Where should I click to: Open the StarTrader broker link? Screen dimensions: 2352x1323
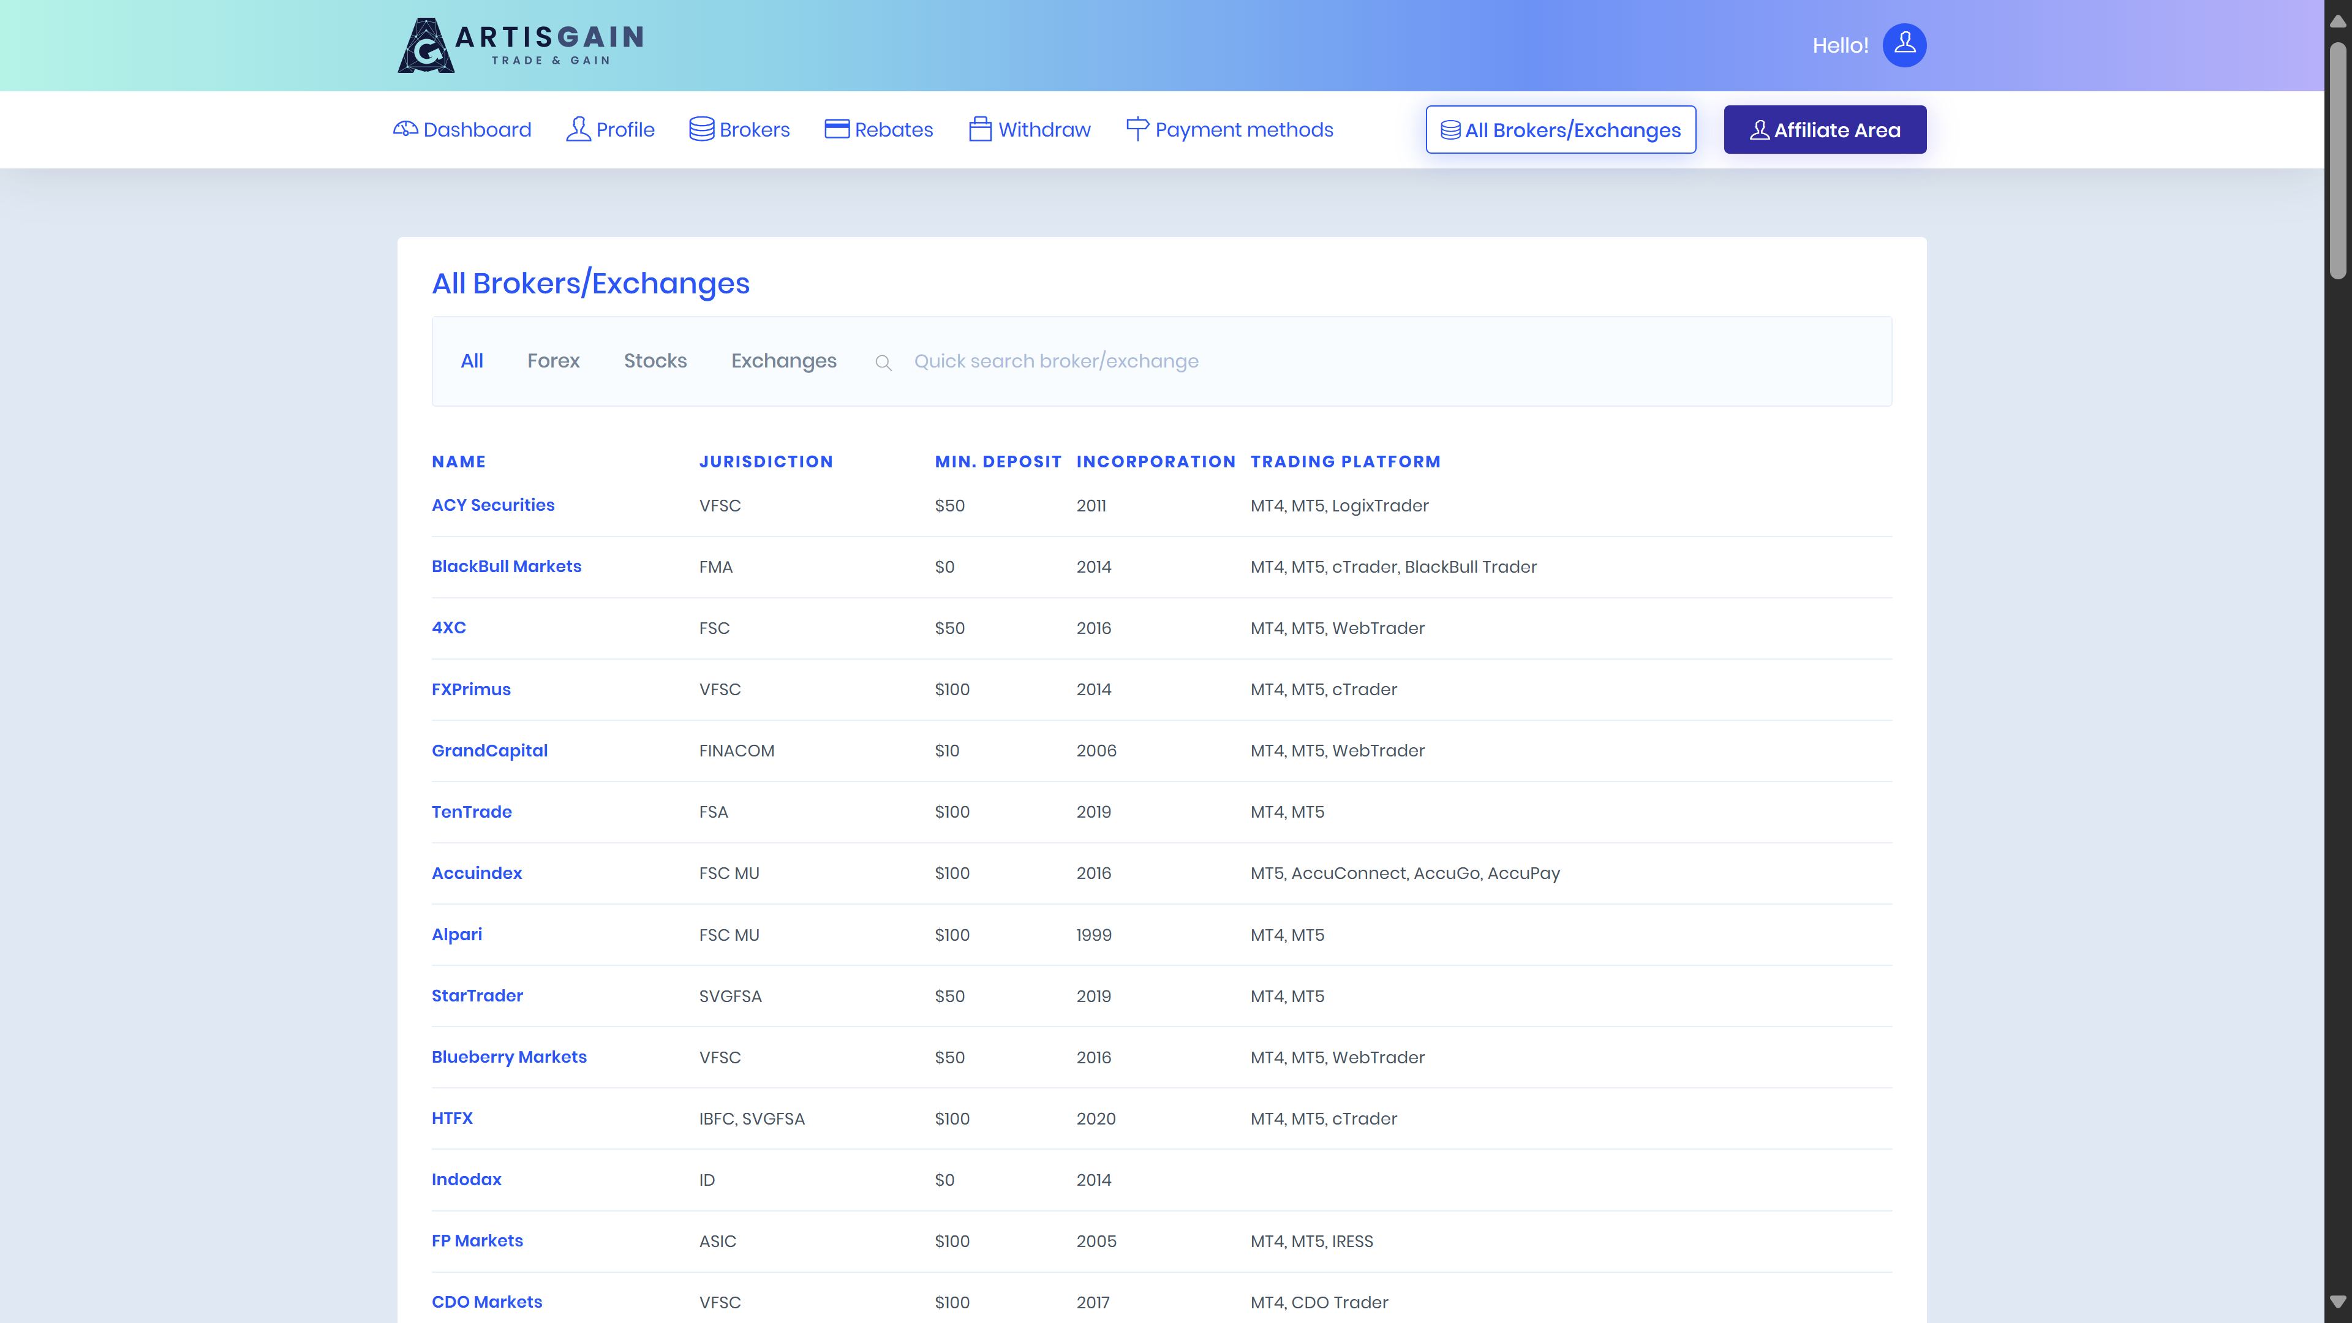pos(477,995)
